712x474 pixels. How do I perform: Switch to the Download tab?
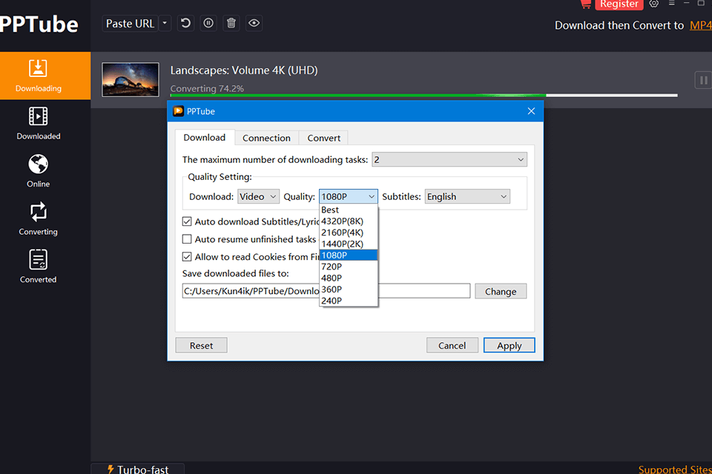[x=205, y=138]
